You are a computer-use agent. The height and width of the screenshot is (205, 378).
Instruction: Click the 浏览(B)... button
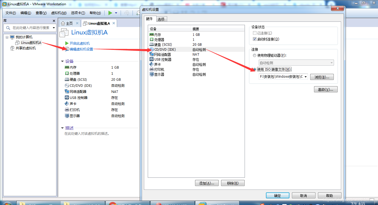(x=322, y=77)
